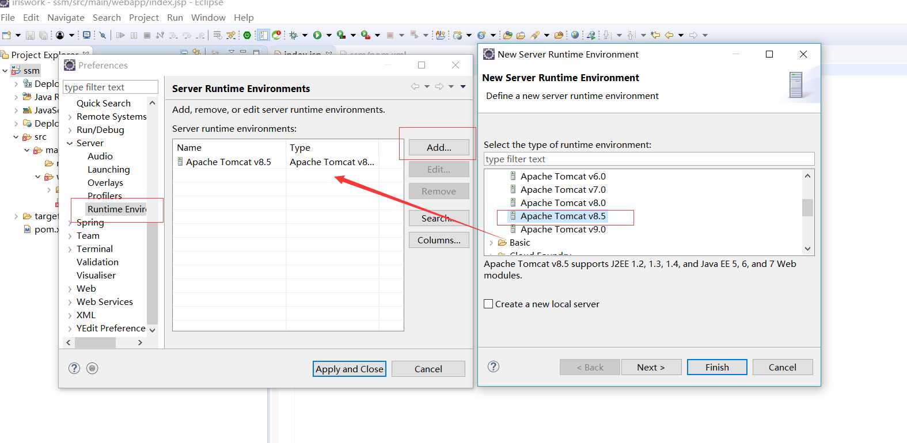Screen dimensions: 907x443
Task: Click the Next > button
Action: [x=651, y=367]
